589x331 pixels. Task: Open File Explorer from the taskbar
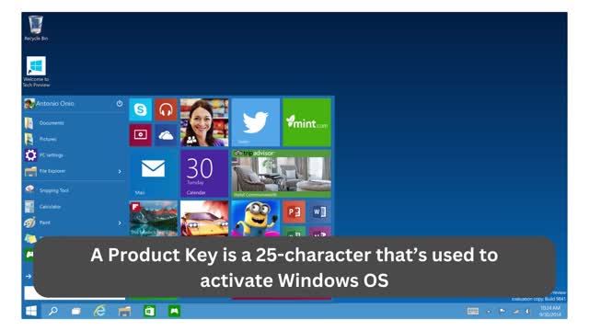click(x=124, y=311)
